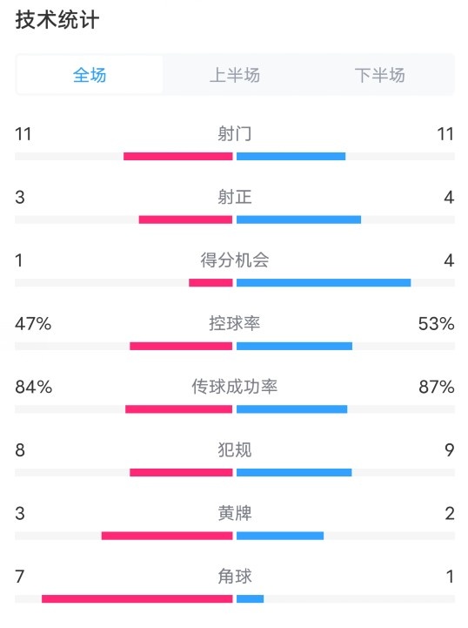The height and width of the screenshot is (628, 468).
Task: Click the 射门 stat label
Action: (234, 133)
